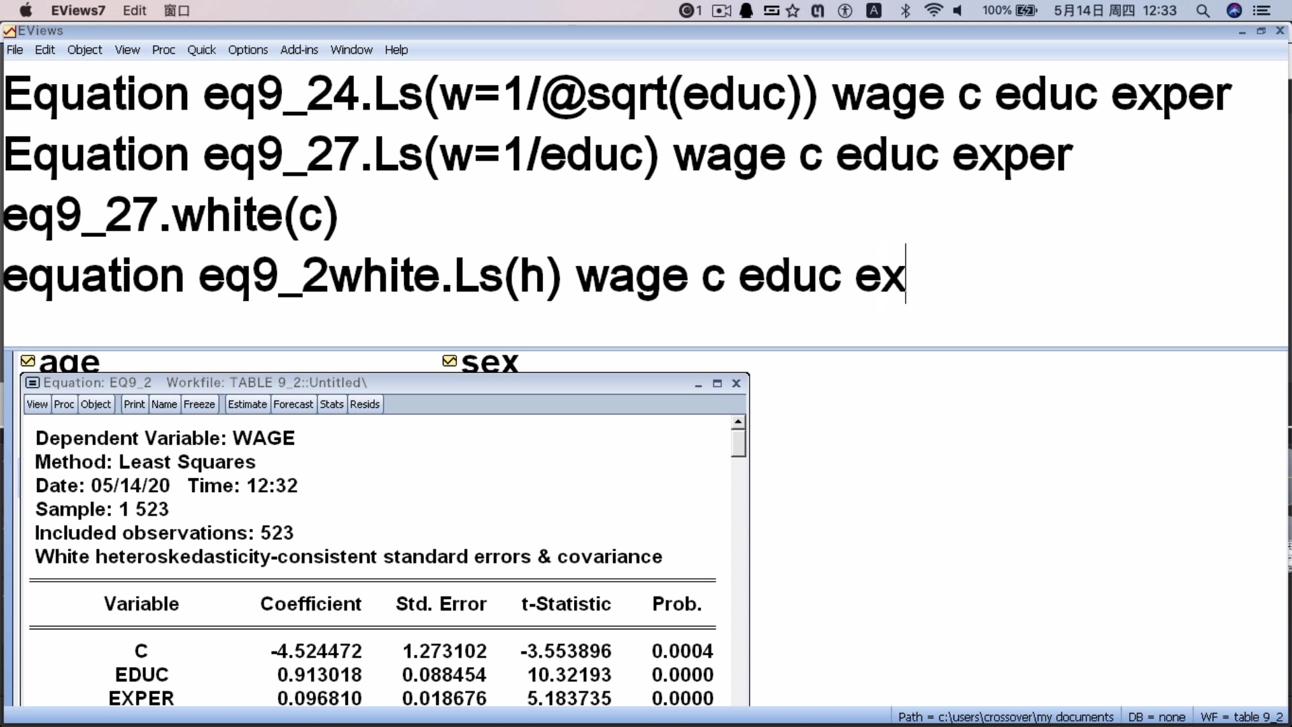Viewport: 1292px width, 727px height.
Task: Click the sex series object icon
Action: pyautogui.click(x=450, y=361)
